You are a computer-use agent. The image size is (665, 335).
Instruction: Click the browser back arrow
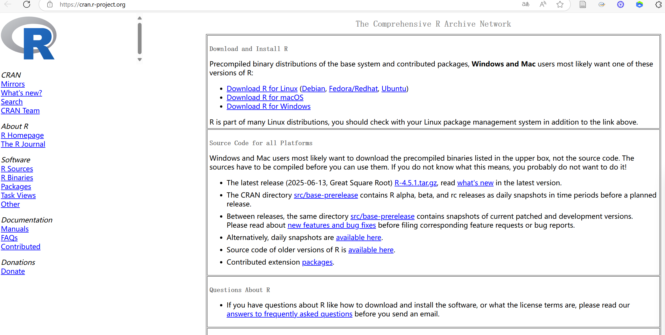click(x=8, y=4)
